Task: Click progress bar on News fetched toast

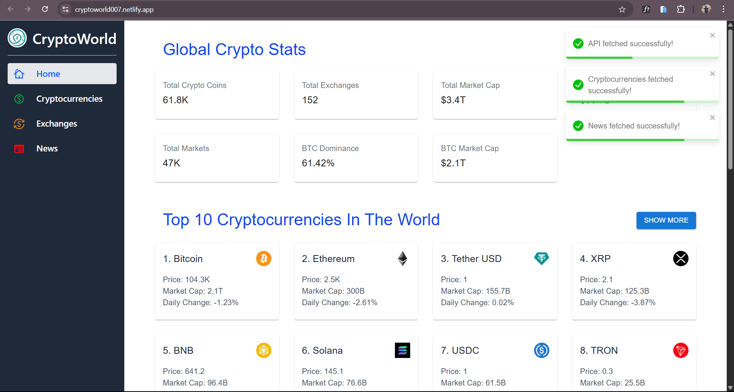Action: (643, 140)
